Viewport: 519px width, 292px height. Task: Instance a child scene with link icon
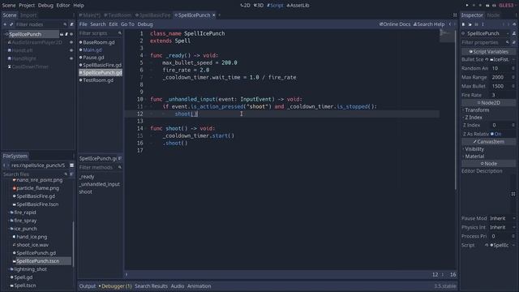click(11, 24)
